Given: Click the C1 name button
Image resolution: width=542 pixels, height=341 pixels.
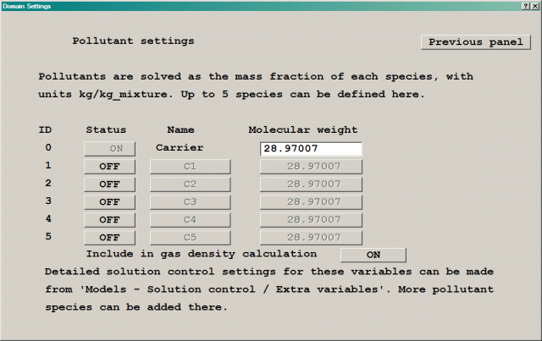Looking at the screenshot, I should point(191,167).
